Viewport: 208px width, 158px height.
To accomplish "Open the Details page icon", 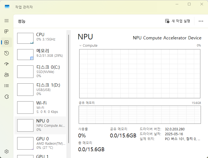I will coord(7,86).
